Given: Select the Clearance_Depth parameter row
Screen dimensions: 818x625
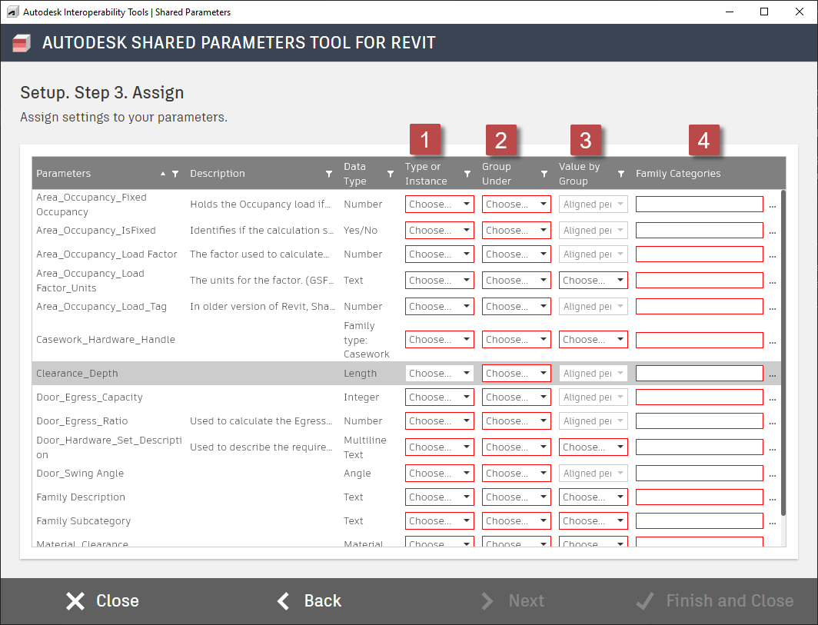Looking at the screenshot, I should (x=407, y=373).
